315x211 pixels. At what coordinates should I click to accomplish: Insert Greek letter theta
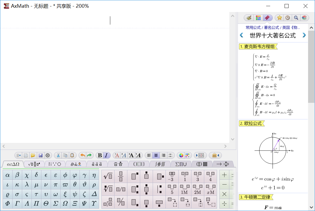click(x=75, y=185)
